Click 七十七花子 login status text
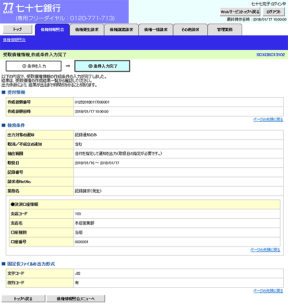This screenshot has width=288, height=306. 268,4
